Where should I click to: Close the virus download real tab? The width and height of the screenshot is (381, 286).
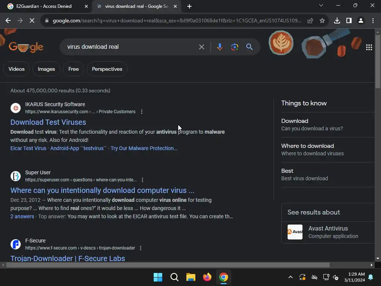click(175, 6)
